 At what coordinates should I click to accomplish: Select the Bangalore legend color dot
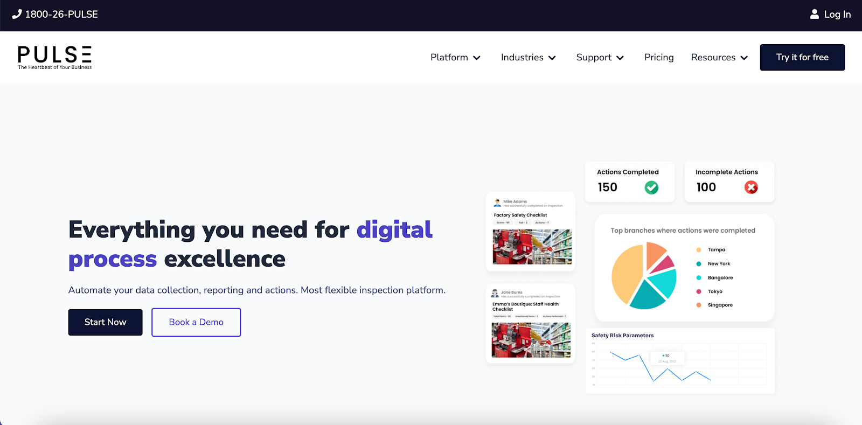point(699,278)
